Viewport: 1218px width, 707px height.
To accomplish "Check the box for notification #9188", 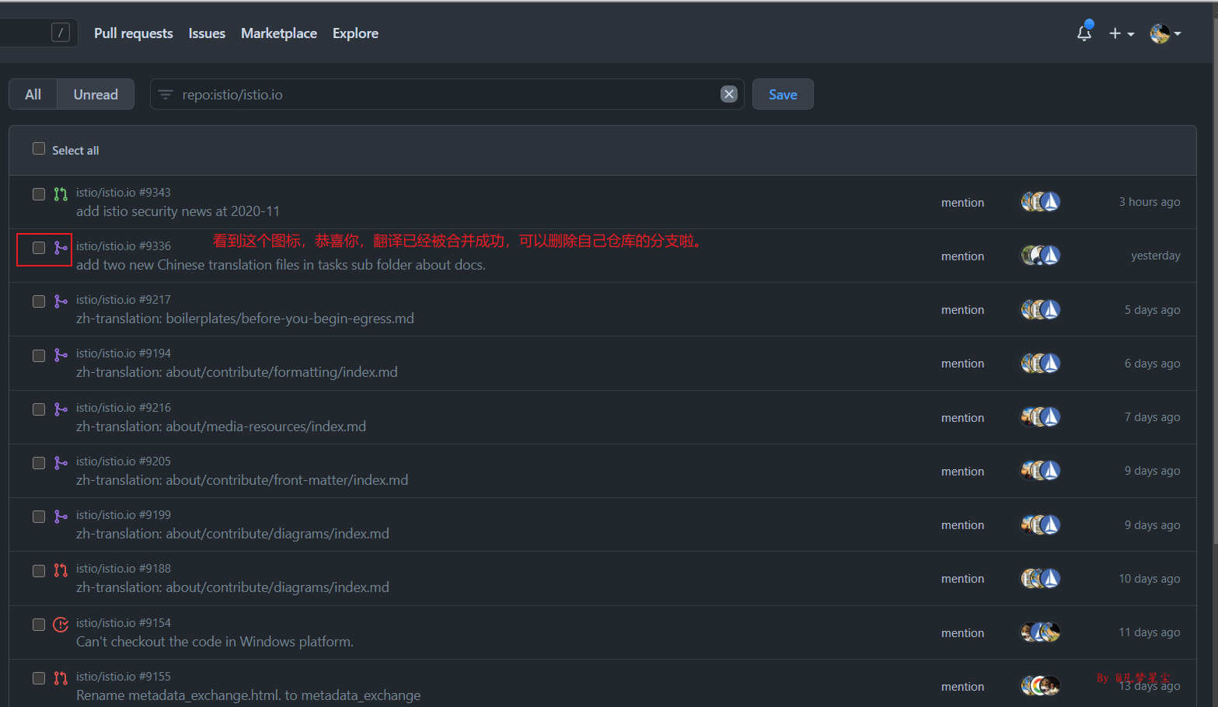I will pyautogui.click(x=39, y=571).
